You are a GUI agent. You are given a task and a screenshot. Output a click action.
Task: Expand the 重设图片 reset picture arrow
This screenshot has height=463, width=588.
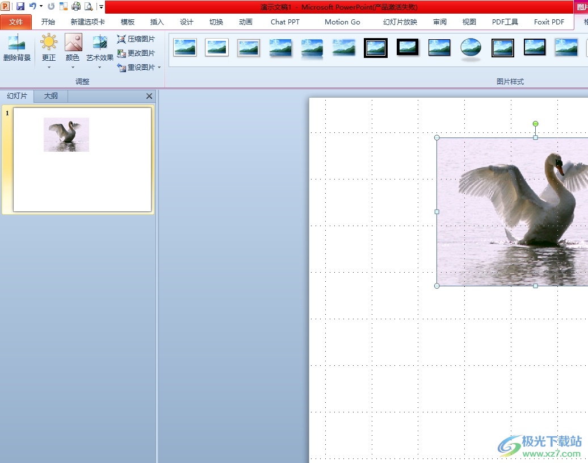[x=159, y=67]
